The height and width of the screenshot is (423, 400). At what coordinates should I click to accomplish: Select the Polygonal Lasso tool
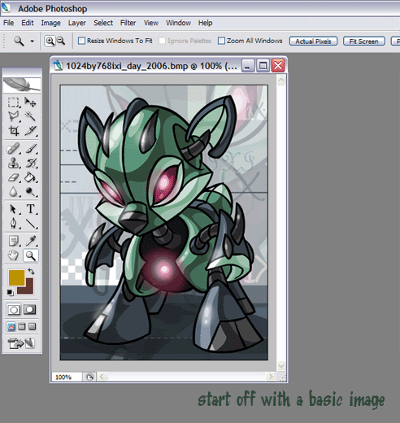tap(13, 116)
